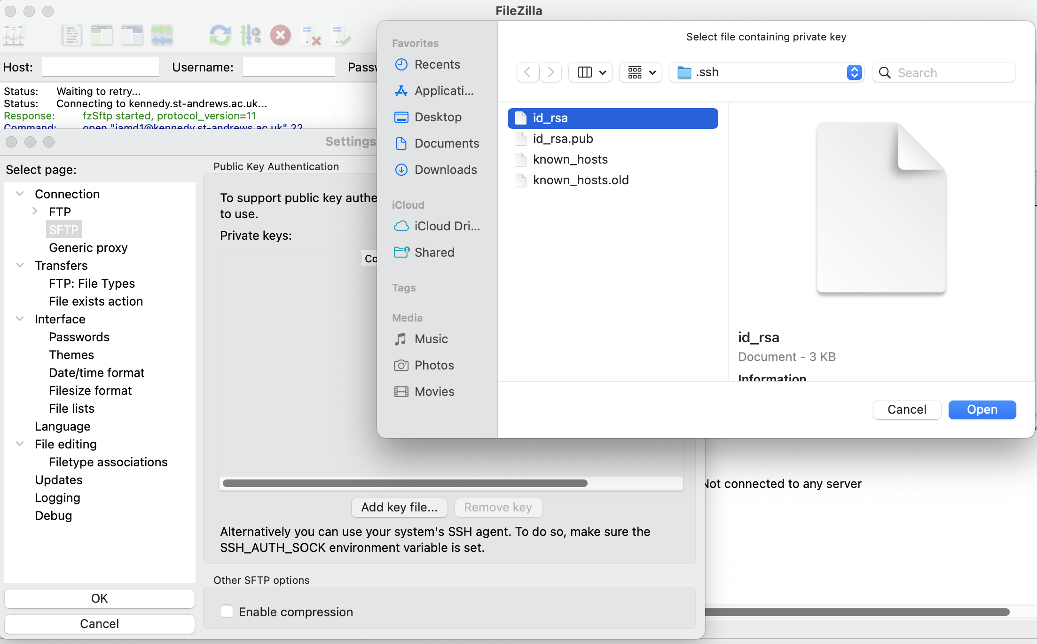Click Cancel in file dialog

pyautogui.click(x=907, y=409)
